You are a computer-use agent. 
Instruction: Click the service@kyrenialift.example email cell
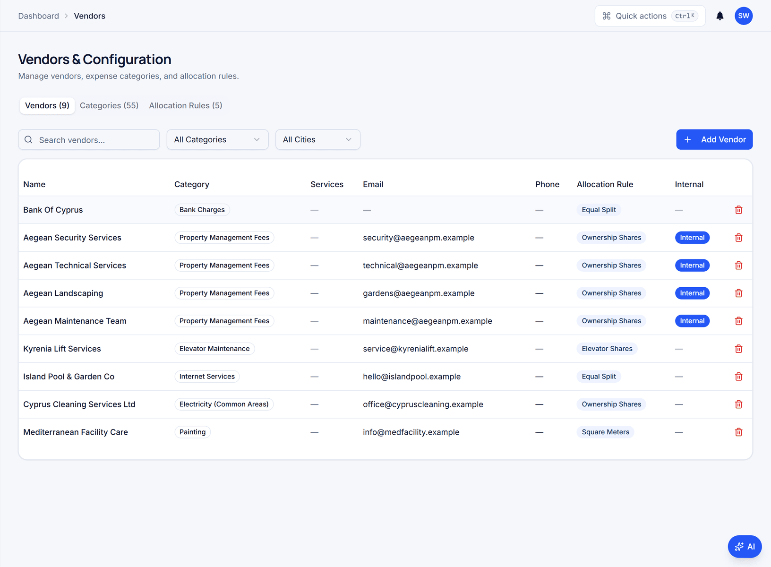pyautogui.click(x=416, y=349)
